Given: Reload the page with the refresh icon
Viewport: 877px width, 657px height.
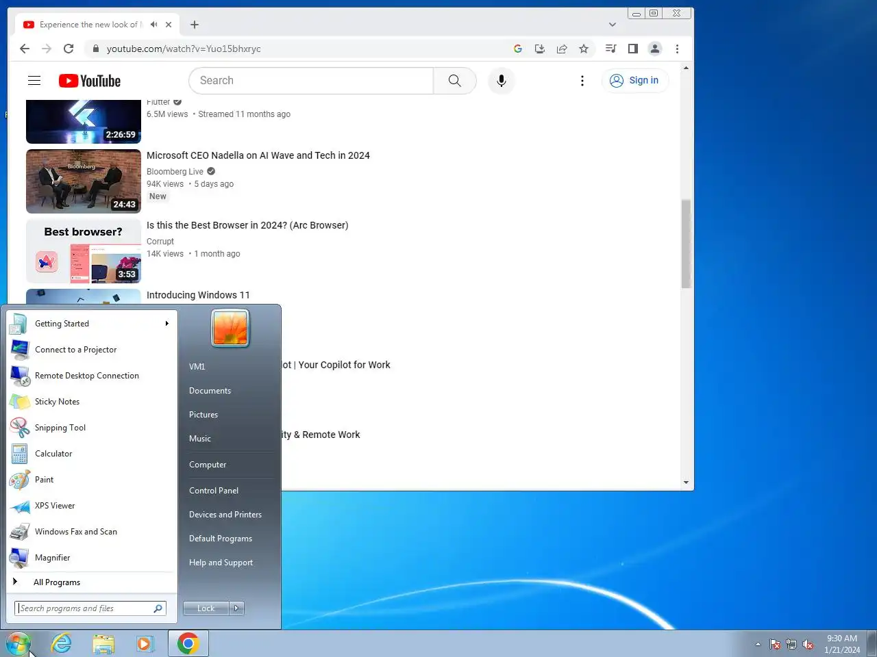Looking at the screenshot, I should 69,49.
